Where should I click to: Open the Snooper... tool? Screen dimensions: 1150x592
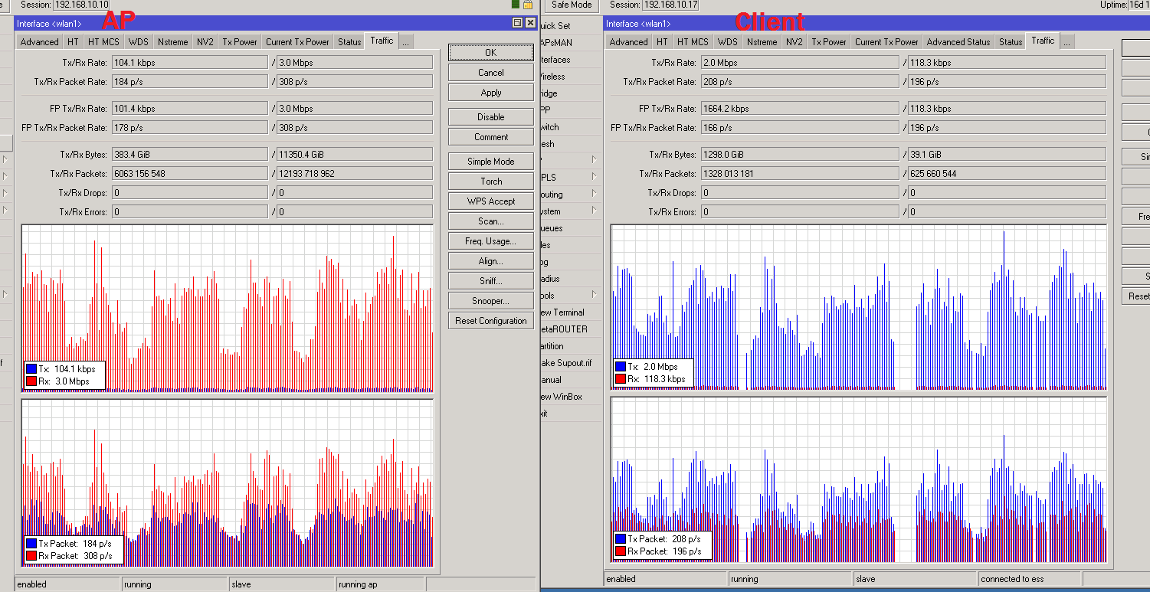click(491, 301)
